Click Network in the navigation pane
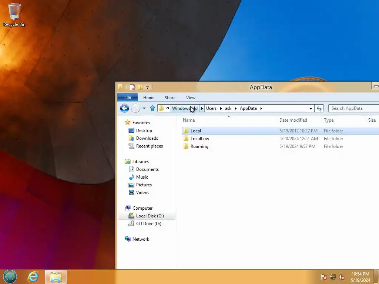Screen dimensions: 379x284 point(141,239)
